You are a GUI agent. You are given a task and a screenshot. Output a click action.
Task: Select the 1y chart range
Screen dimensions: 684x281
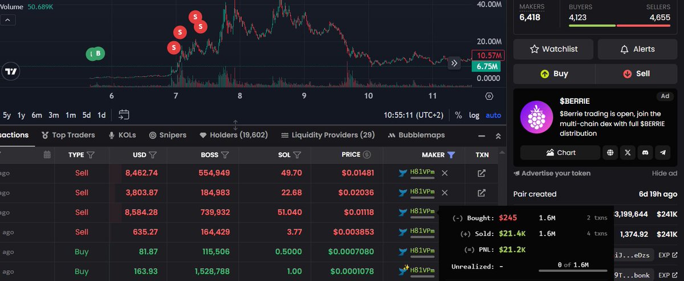[x=21, y=115]
